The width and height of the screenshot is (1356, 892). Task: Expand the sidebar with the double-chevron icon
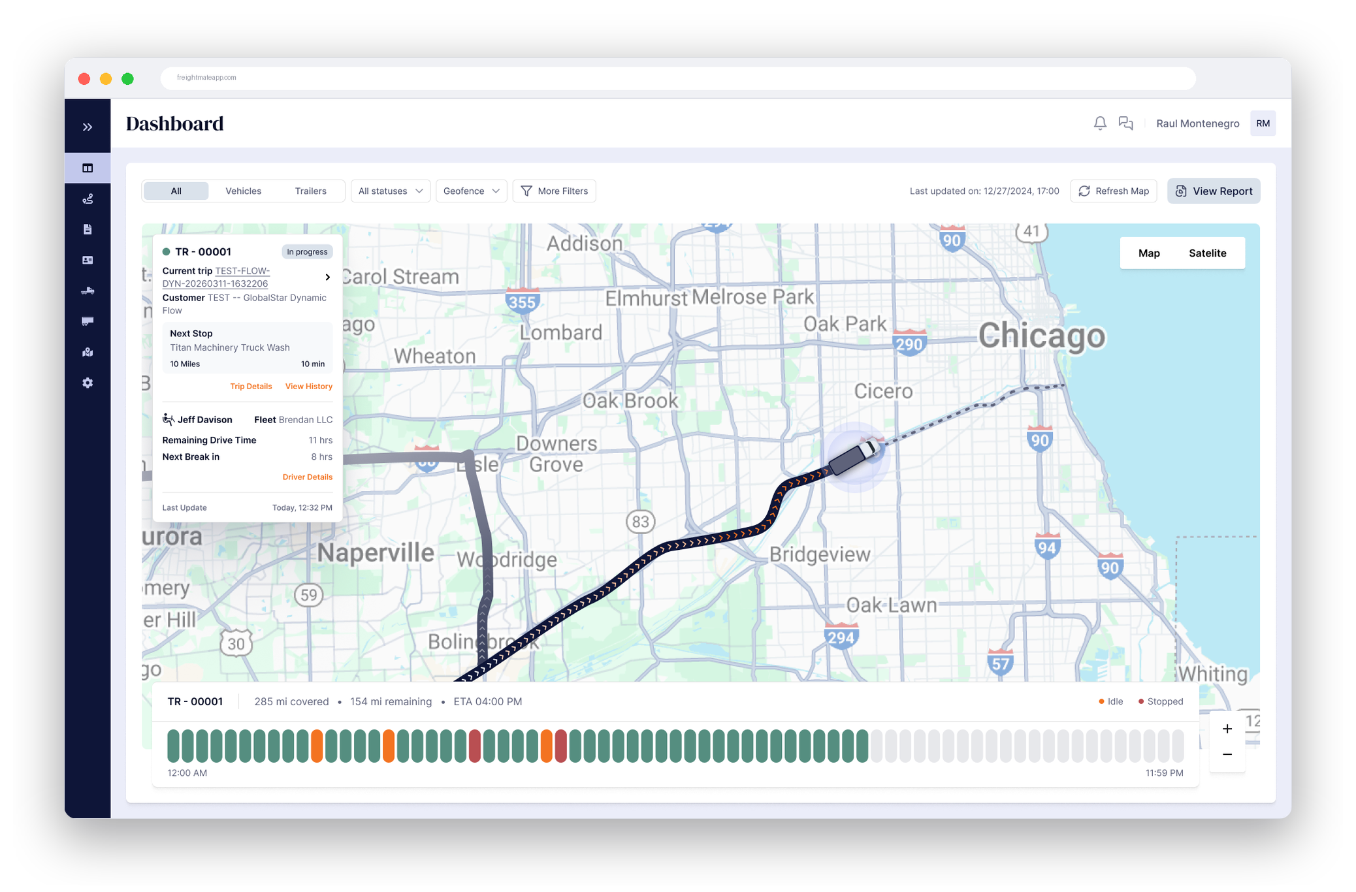[88, 127]
